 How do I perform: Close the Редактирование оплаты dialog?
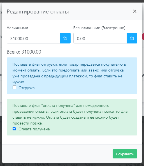coord(135,11)
